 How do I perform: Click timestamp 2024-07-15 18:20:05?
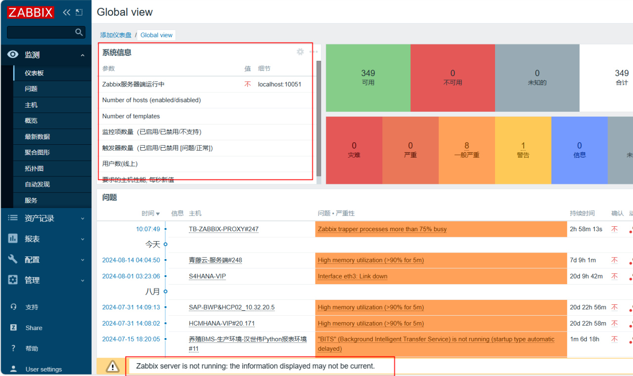(131, 339)
